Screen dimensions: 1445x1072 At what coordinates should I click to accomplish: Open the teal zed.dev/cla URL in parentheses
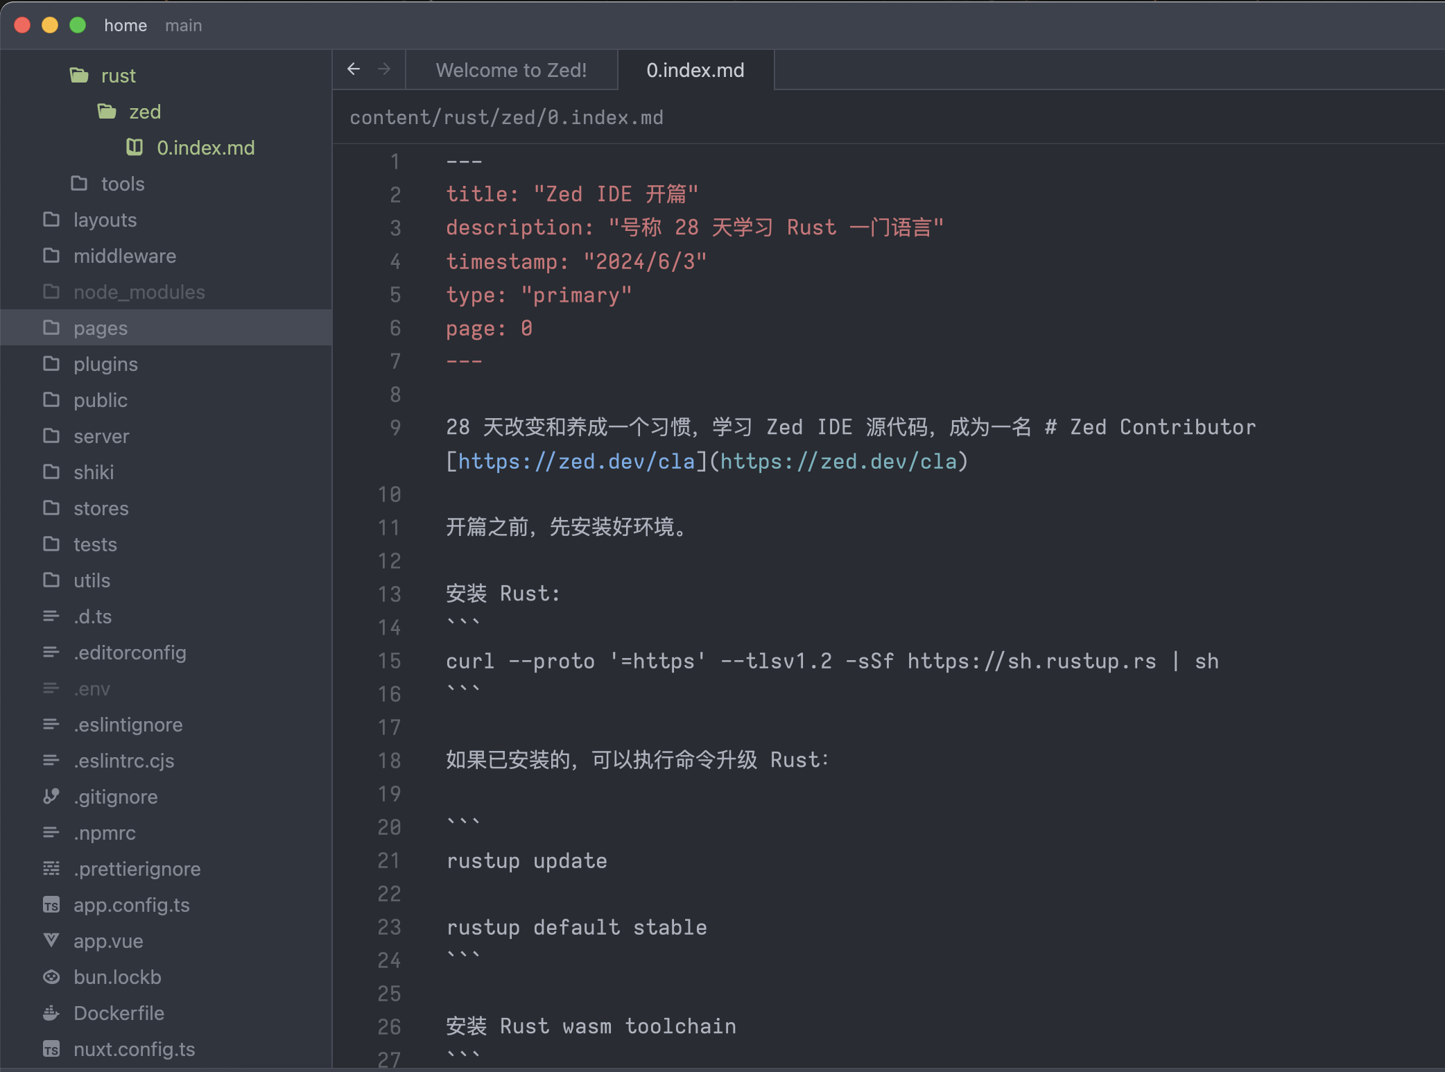[838, 461]
